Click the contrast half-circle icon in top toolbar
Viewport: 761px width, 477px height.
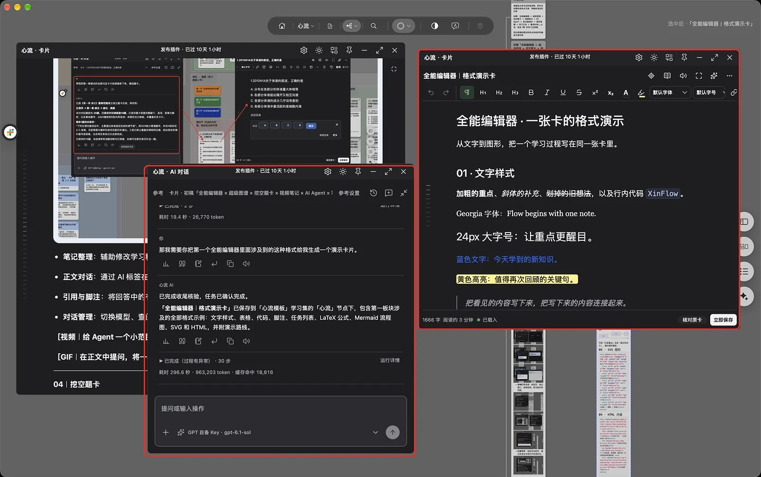point(434,26)
